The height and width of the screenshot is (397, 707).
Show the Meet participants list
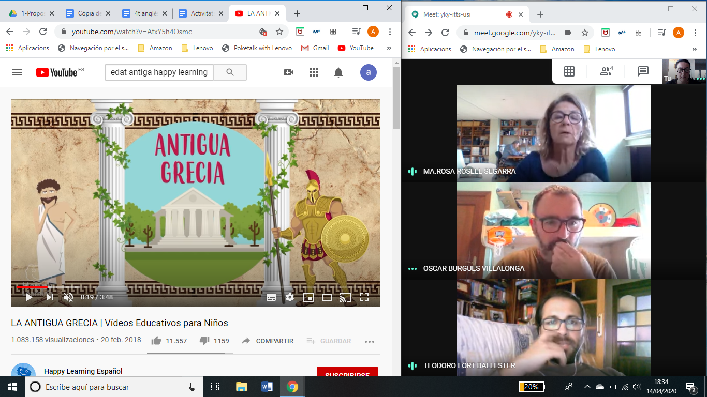click(x=606, y=71)
